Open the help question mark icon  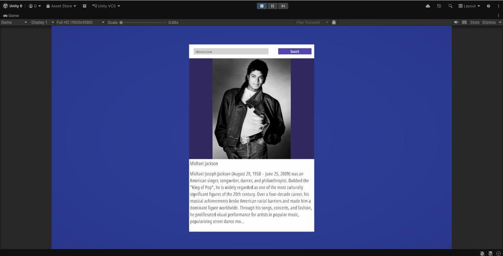pos(488,6)
